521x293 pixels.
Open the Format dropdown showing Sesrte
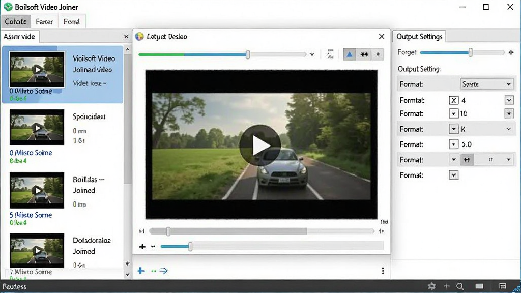tap(487, 84)
